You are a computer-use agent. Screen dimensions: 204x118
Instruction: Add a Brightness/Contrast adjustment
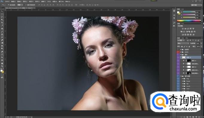click(x=182, y=29)
